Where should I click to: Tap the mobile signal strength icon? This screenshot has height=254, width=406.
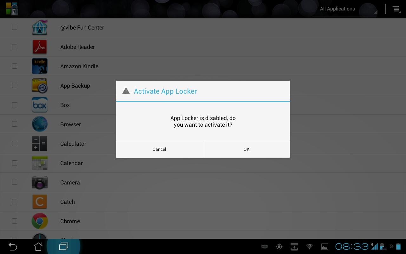point(374,246)
